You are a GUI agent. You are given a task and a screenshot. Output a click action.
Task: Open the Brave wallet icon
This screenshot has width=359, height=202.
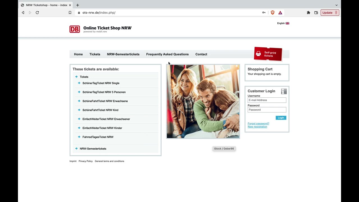pos(316,13)
